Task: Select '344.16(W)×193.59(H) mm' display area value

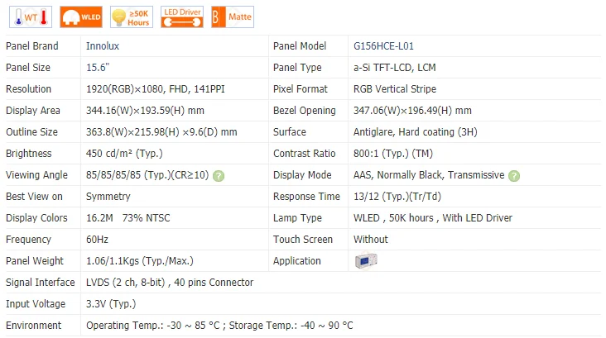Action: coord(145,111)
